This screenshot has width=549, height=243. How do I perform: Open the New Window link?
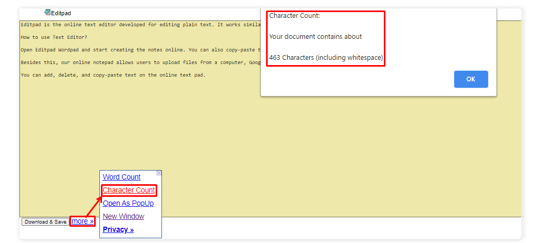(123, 216)
